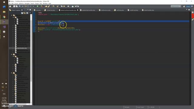This screenshot has height=109, width=194.
Task: Open the dropdown beside External Tools icon
Action: (44, 6)
